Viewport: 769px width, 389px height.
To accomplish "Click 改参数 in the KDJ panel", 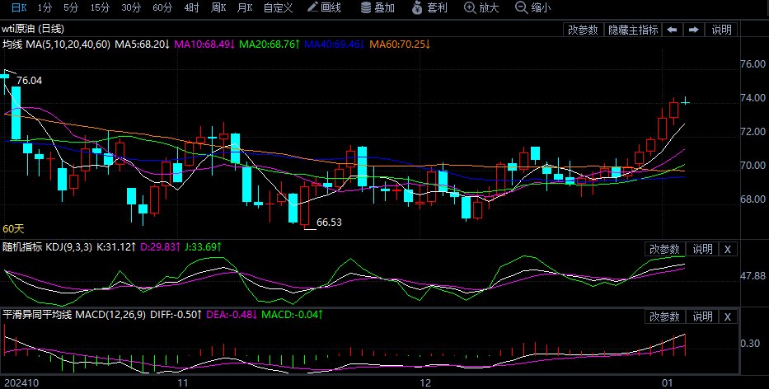I will click(664, 249).
